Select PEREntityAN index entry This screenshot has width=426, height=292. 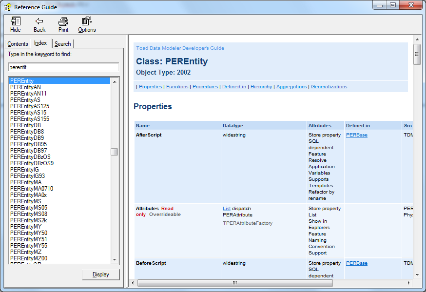pyautogui.click(x=25, y=87)
